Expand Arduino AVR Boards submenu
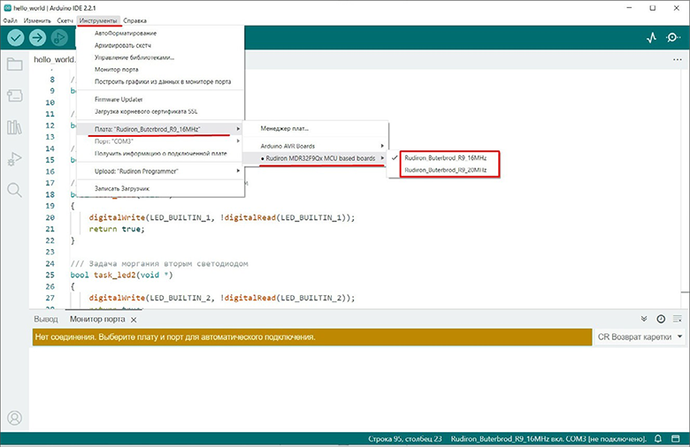This screenshot has width=690, height=447. pyautogui.click(x=316, y=146)
